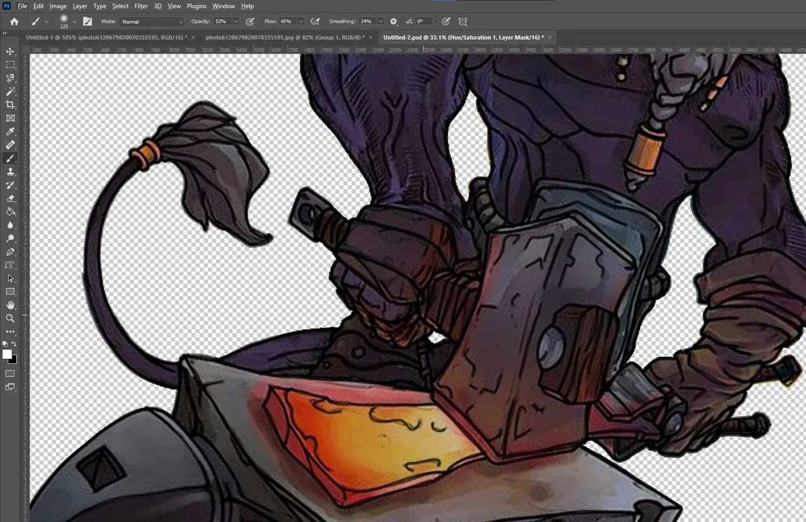The width and height of the screenshot is (806, 522).
Task: Expand the Smoothing slider dropdown arrow
Action: (380, 21)
